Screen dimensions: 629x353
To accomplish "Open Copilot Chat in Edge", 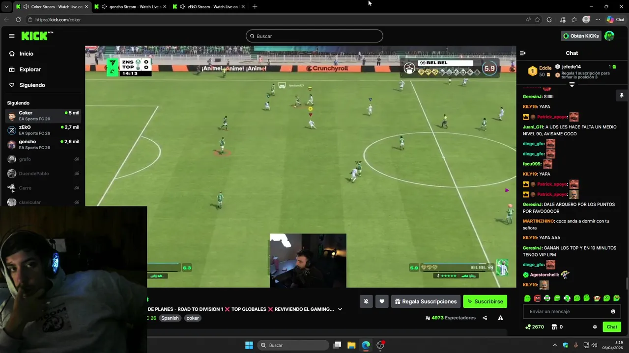I will click(x=615, y=20).
